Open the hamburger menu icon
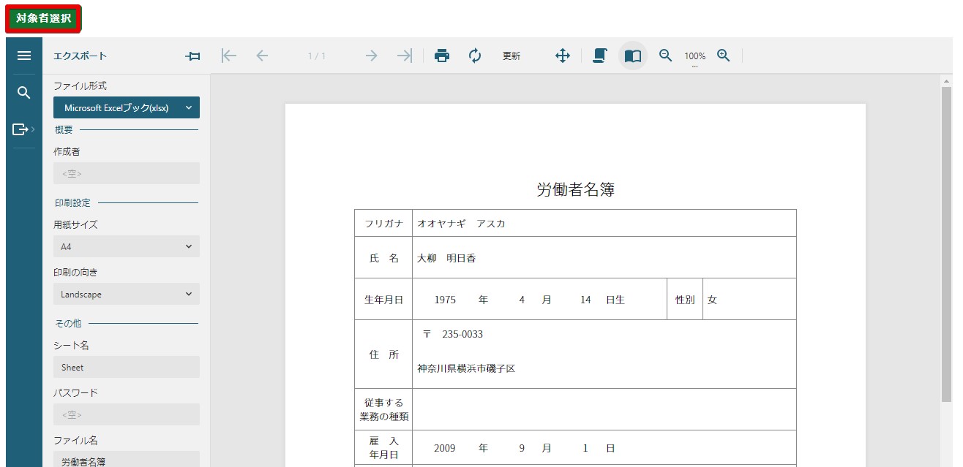 [24, 56]
